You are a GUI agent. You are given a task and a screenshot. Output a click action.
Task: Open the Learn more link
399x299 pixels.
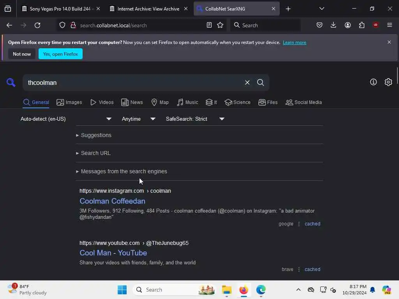pyautogui.click(x=295, y=42)
